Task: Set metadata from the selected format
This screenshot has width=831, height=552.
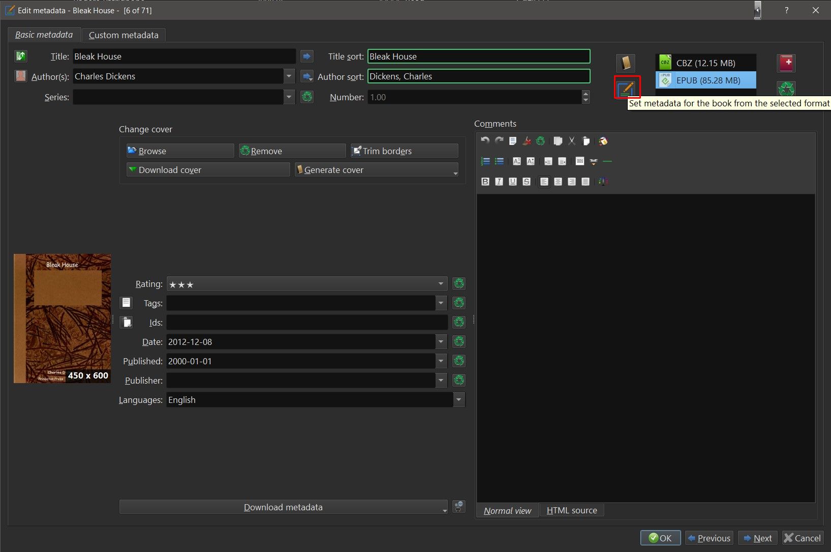Action: click(x=626, y=89)
